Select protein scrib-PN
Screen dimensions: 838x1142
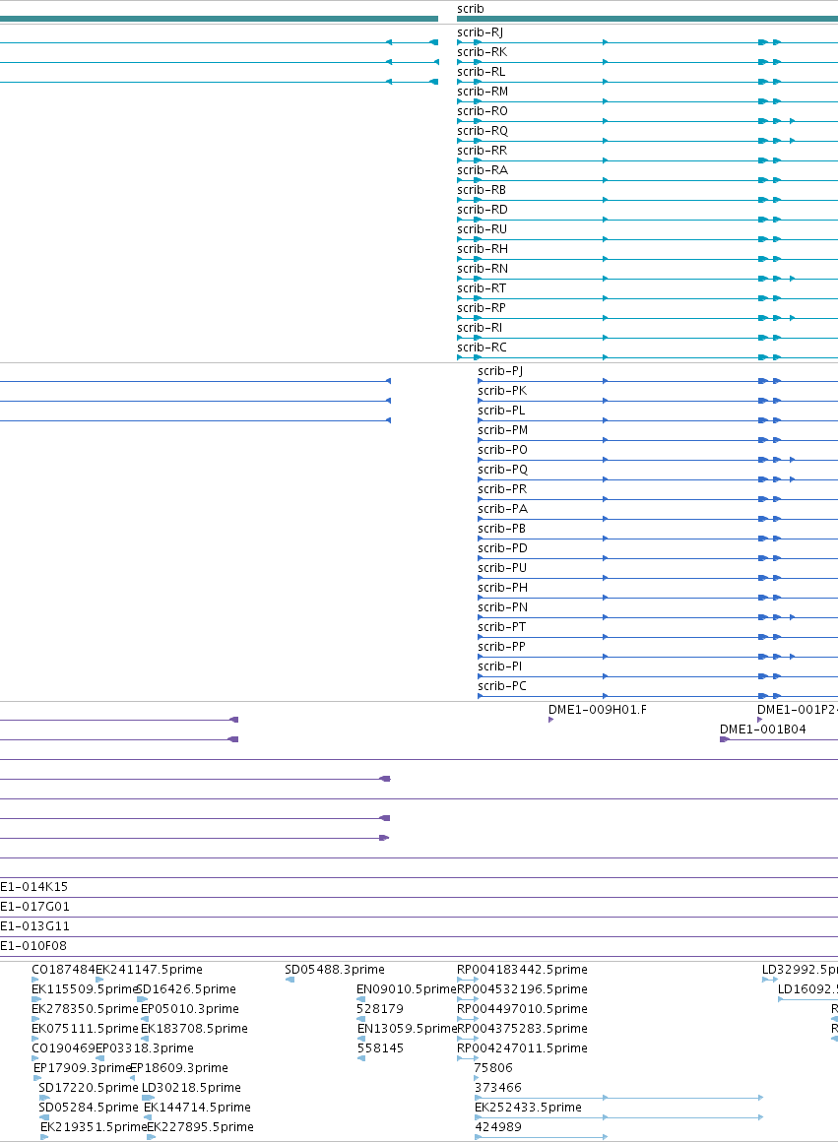coord(503,606)
